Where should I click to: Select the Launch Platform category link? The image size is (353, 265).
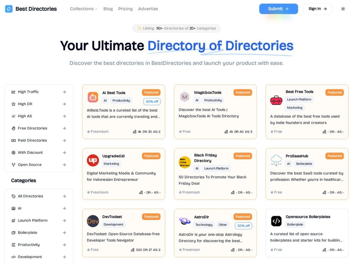coord(39,220)
